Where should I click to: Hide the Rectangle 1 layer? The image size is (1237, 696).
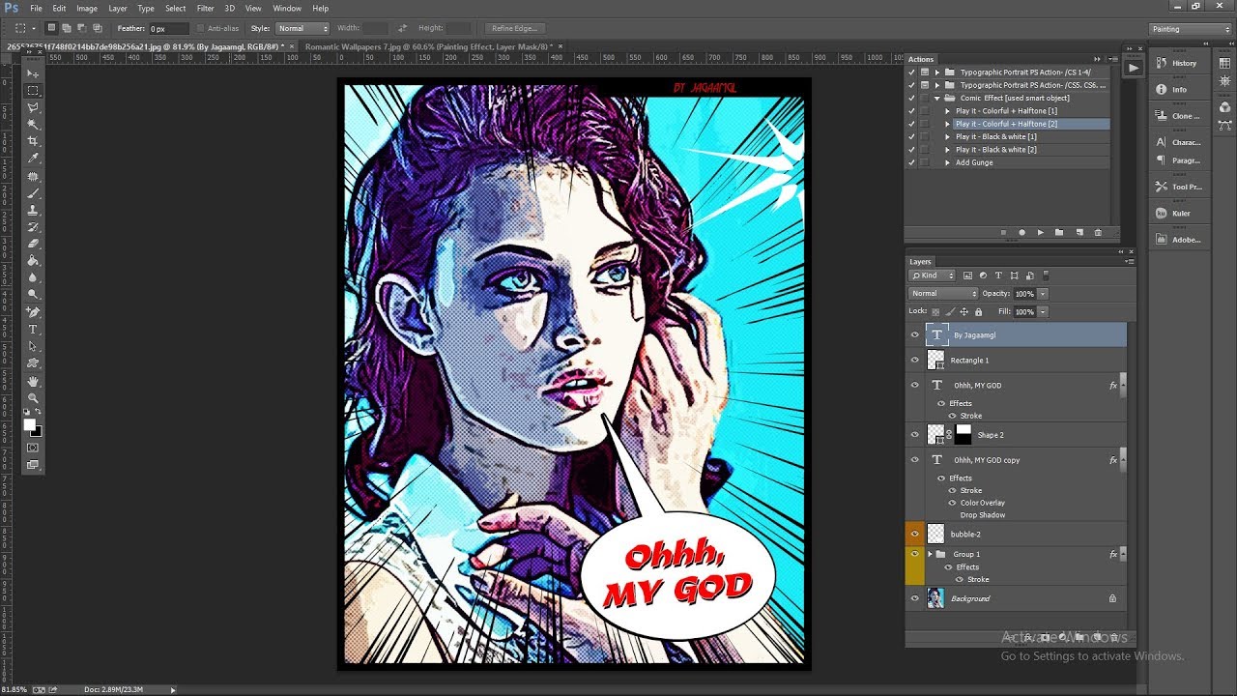[915, 360]
